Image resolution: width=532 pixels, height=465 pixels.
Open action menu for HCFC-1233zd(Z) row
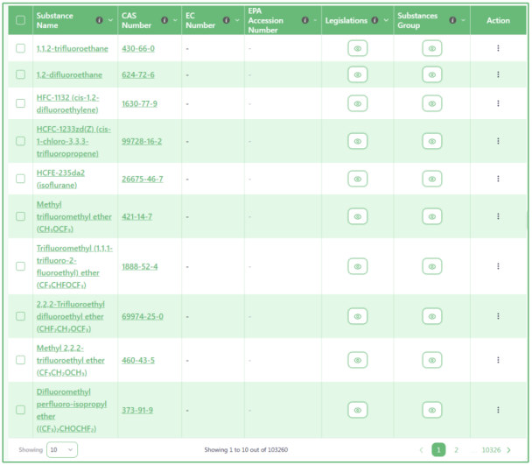pos(498,141)
